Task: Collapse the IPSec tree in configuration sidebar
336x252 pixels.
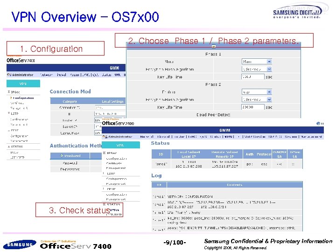Action: [9, 92]
